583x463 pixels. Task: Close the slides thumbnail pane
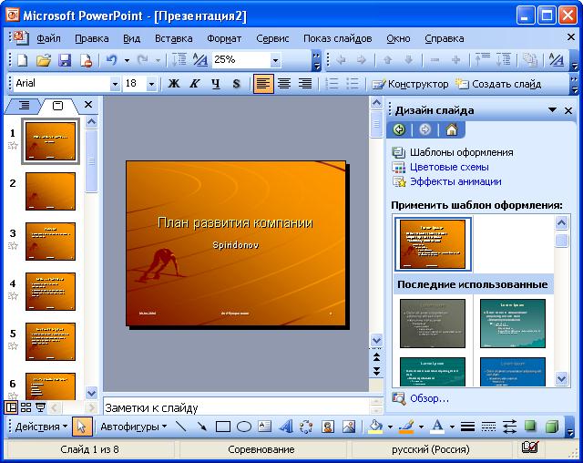[88, 105]
